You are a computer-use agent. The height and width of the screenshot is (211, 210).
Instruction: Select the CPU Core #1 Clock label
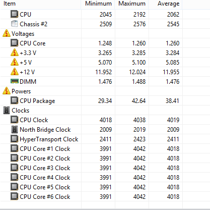tap(45, 148)
